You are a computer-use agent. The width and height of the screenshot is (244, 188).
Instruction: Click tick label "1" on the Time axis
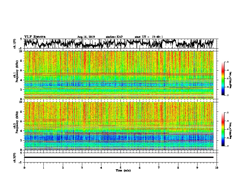[x=43, y=168]
